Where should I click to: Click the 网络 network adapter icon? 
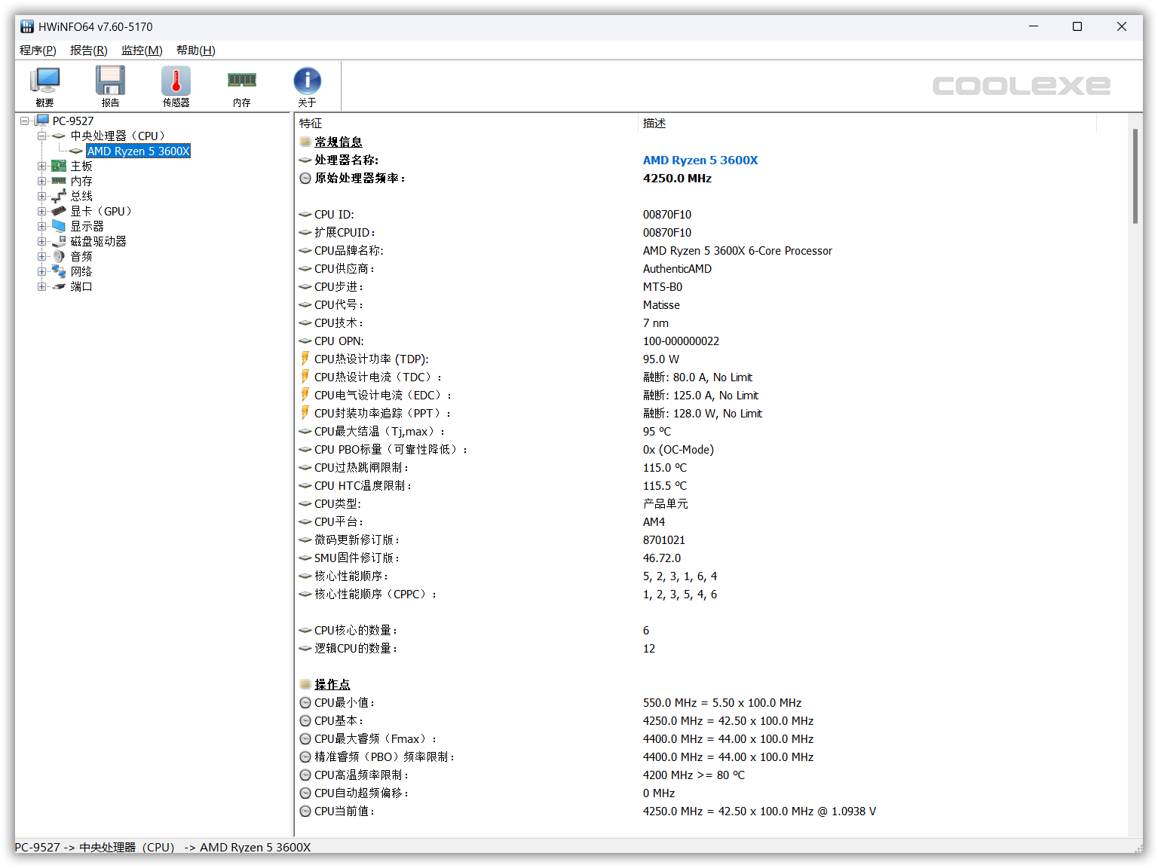[x=58, y=271]
